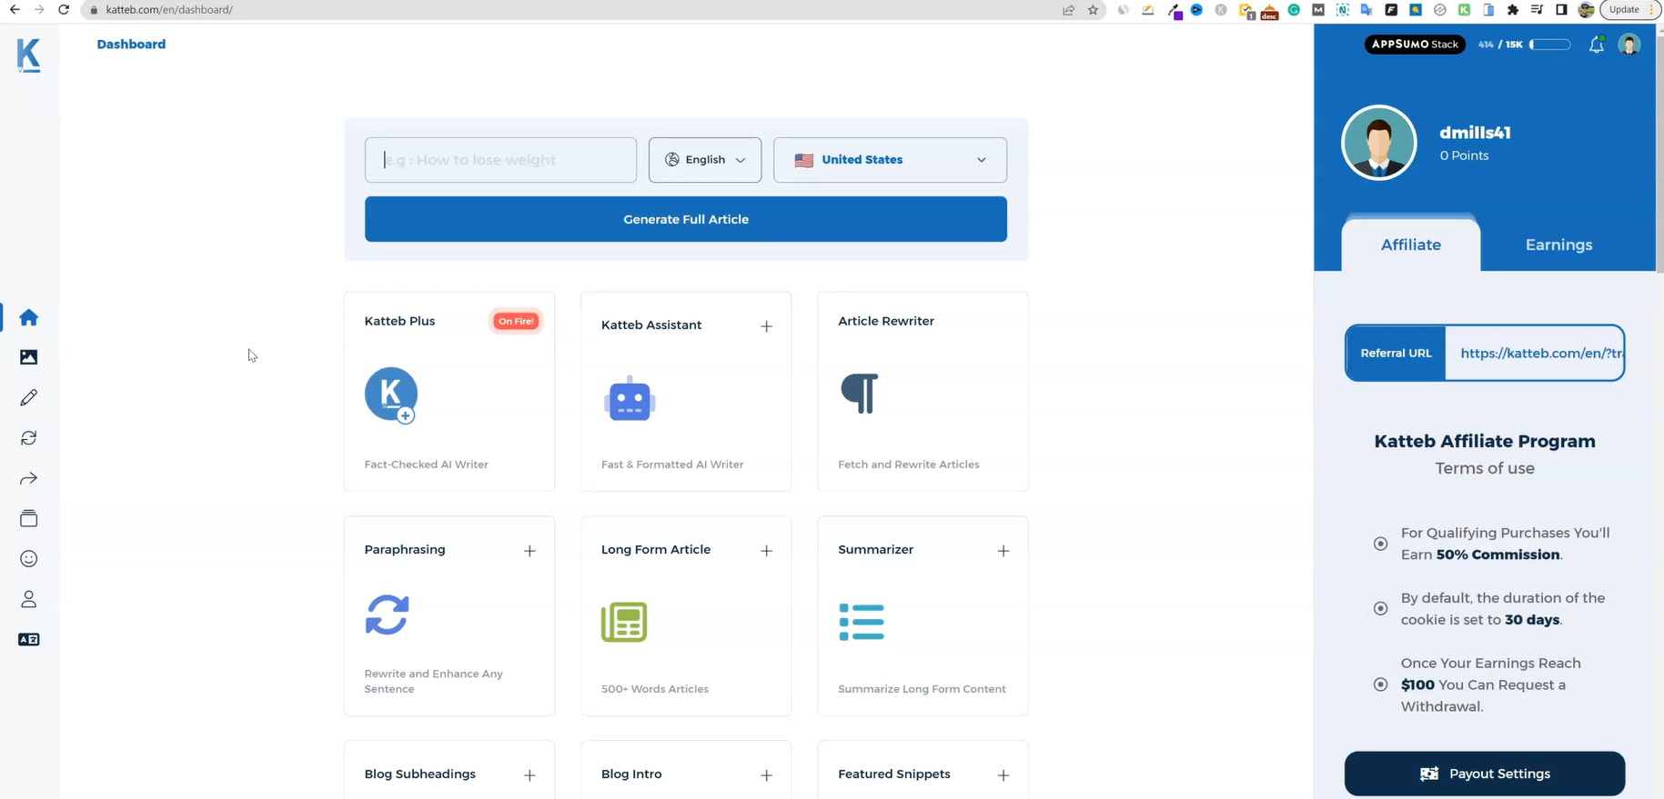Select the 30 days cookie radio bullet
1664x799 pixels.
click(x=1380, y=609)
